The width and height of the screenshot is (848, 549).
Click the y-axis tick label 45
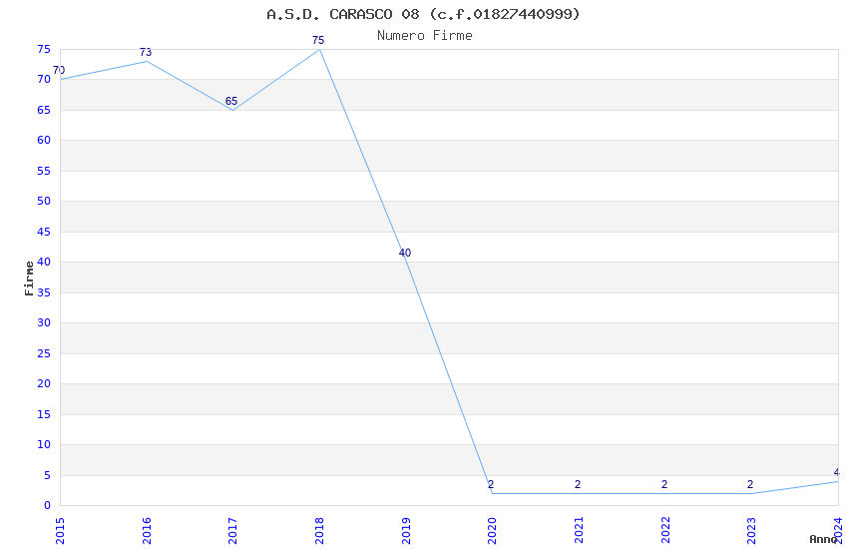(x=44, y=232)
